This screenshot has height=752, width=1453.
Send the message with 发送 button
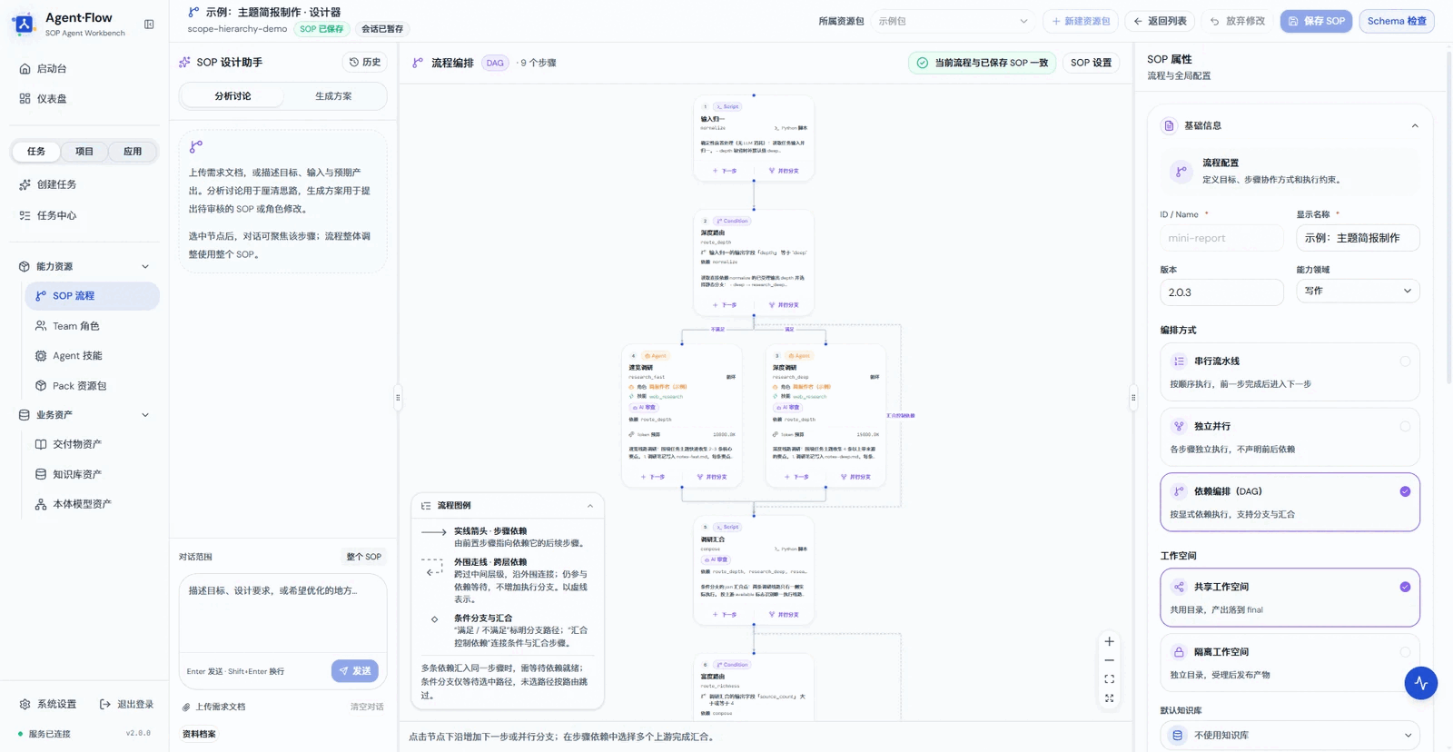click(355, 671)
